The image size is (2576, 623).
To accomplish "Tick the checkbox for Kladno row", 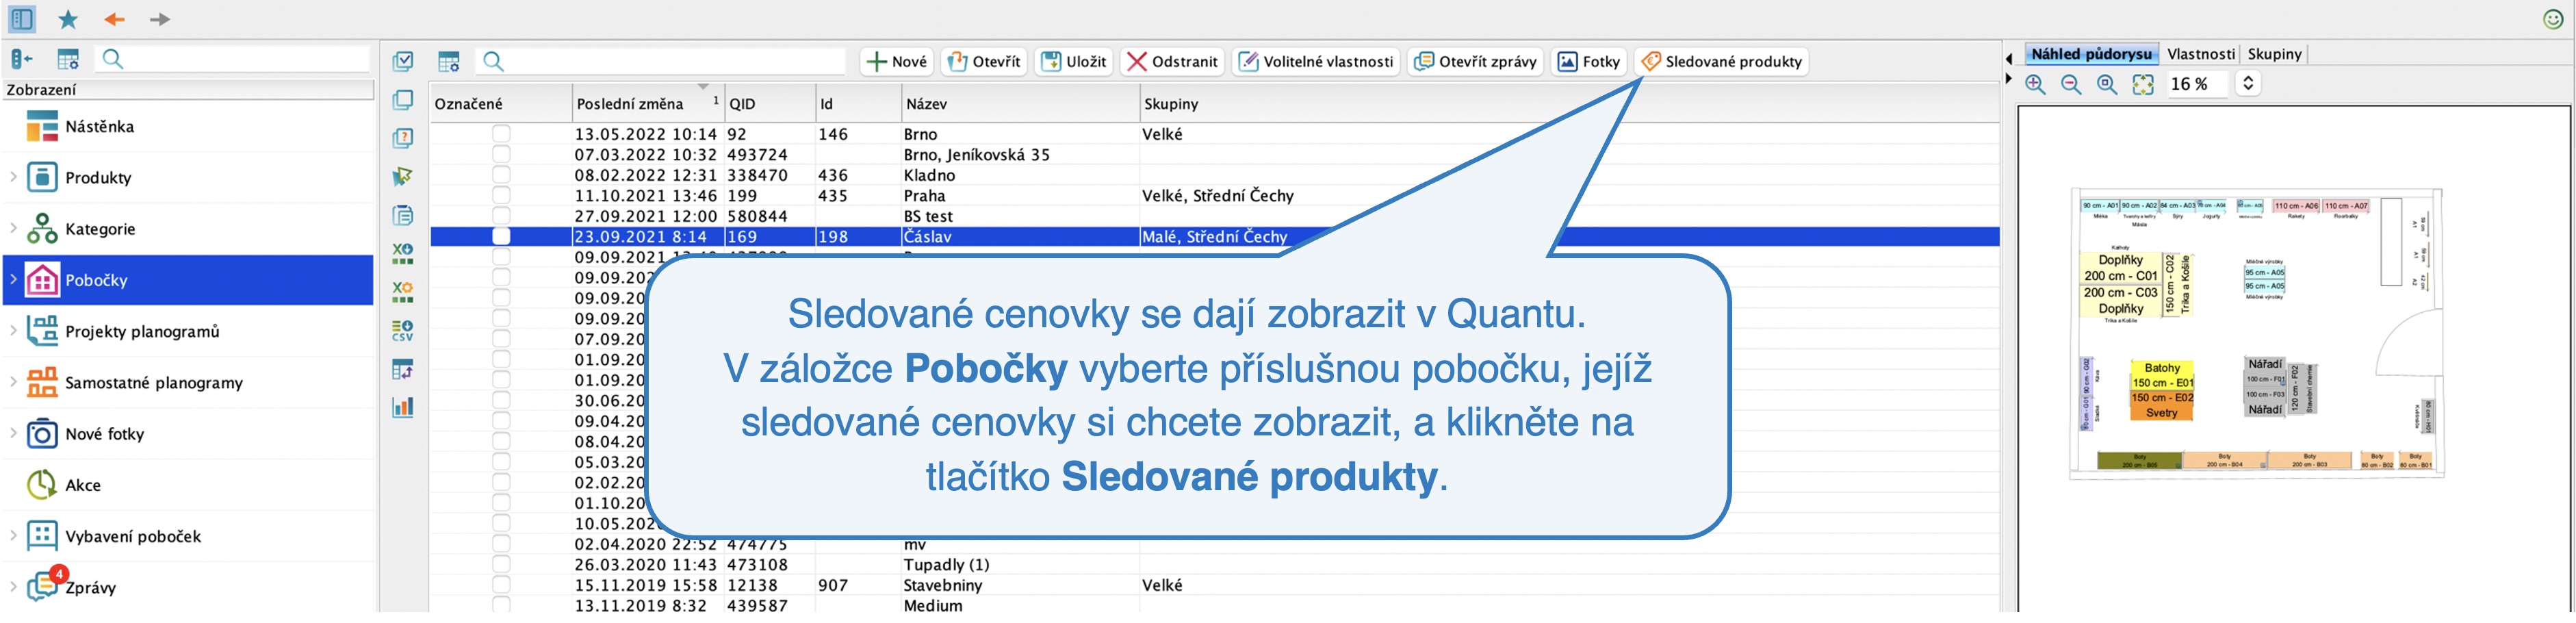I will point(501,175).
